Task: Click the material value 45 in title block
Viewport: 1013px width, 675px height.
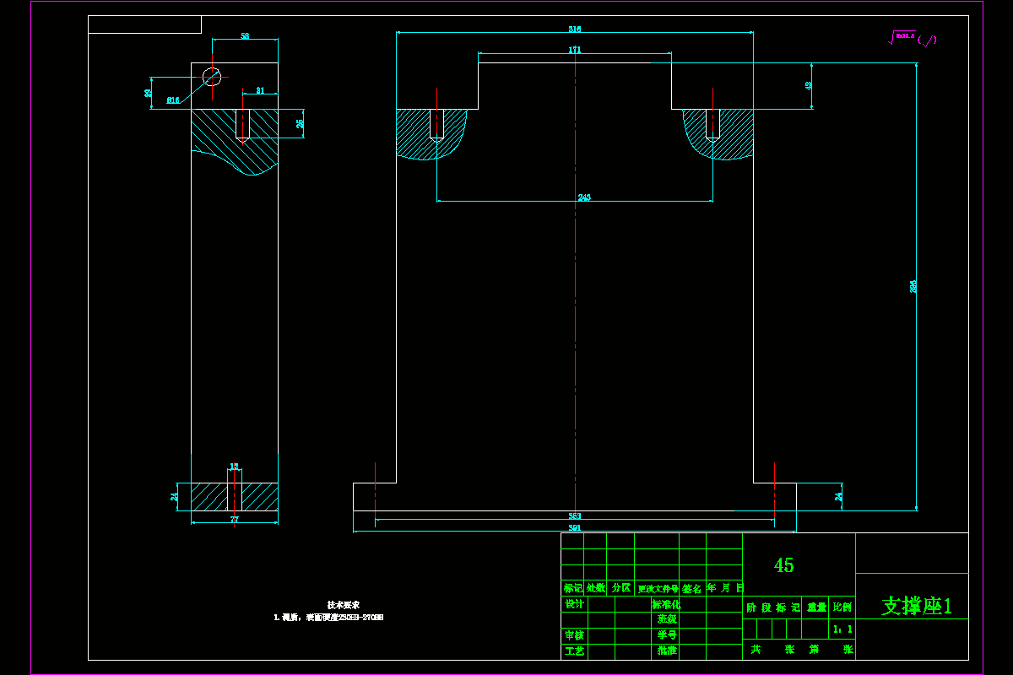Action: tap(783, 565)
